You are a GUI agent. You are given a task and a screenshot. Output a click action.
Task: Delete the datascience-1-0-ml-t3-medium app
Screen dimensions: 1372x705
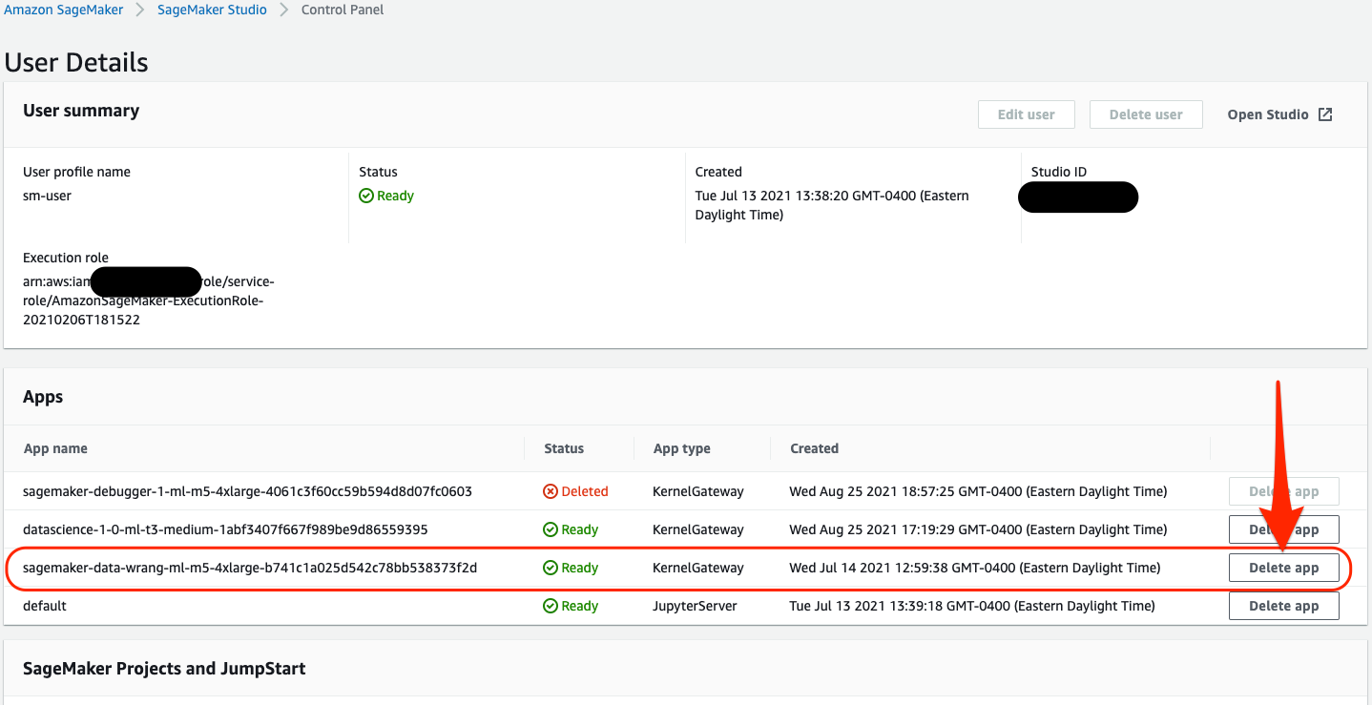coord(1284,529)
